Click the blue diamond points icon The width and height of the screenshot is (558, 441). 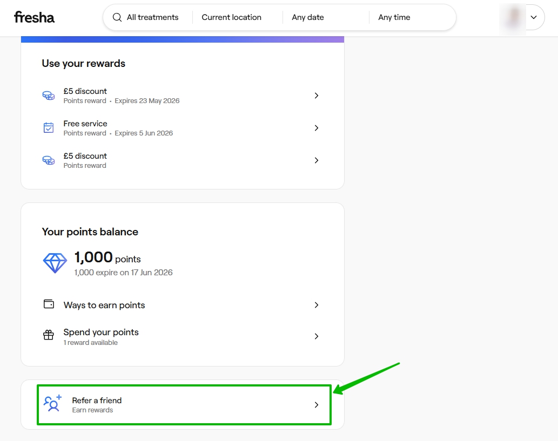click(55, 263)
